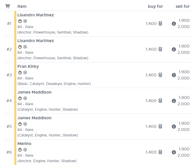Click the snowflake icon under Merino
Viewport: 195px width, 165px height.
coord(25,150)
